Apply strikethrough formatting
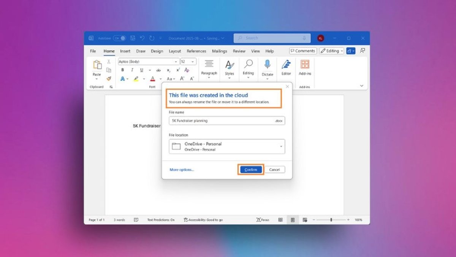456x257 pixels. tap(158, 70)
